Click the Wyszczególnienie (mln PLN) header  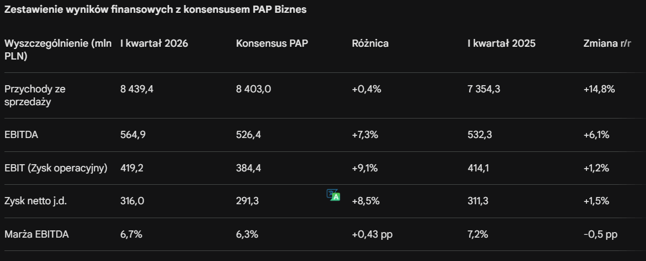tap(58, 50)
